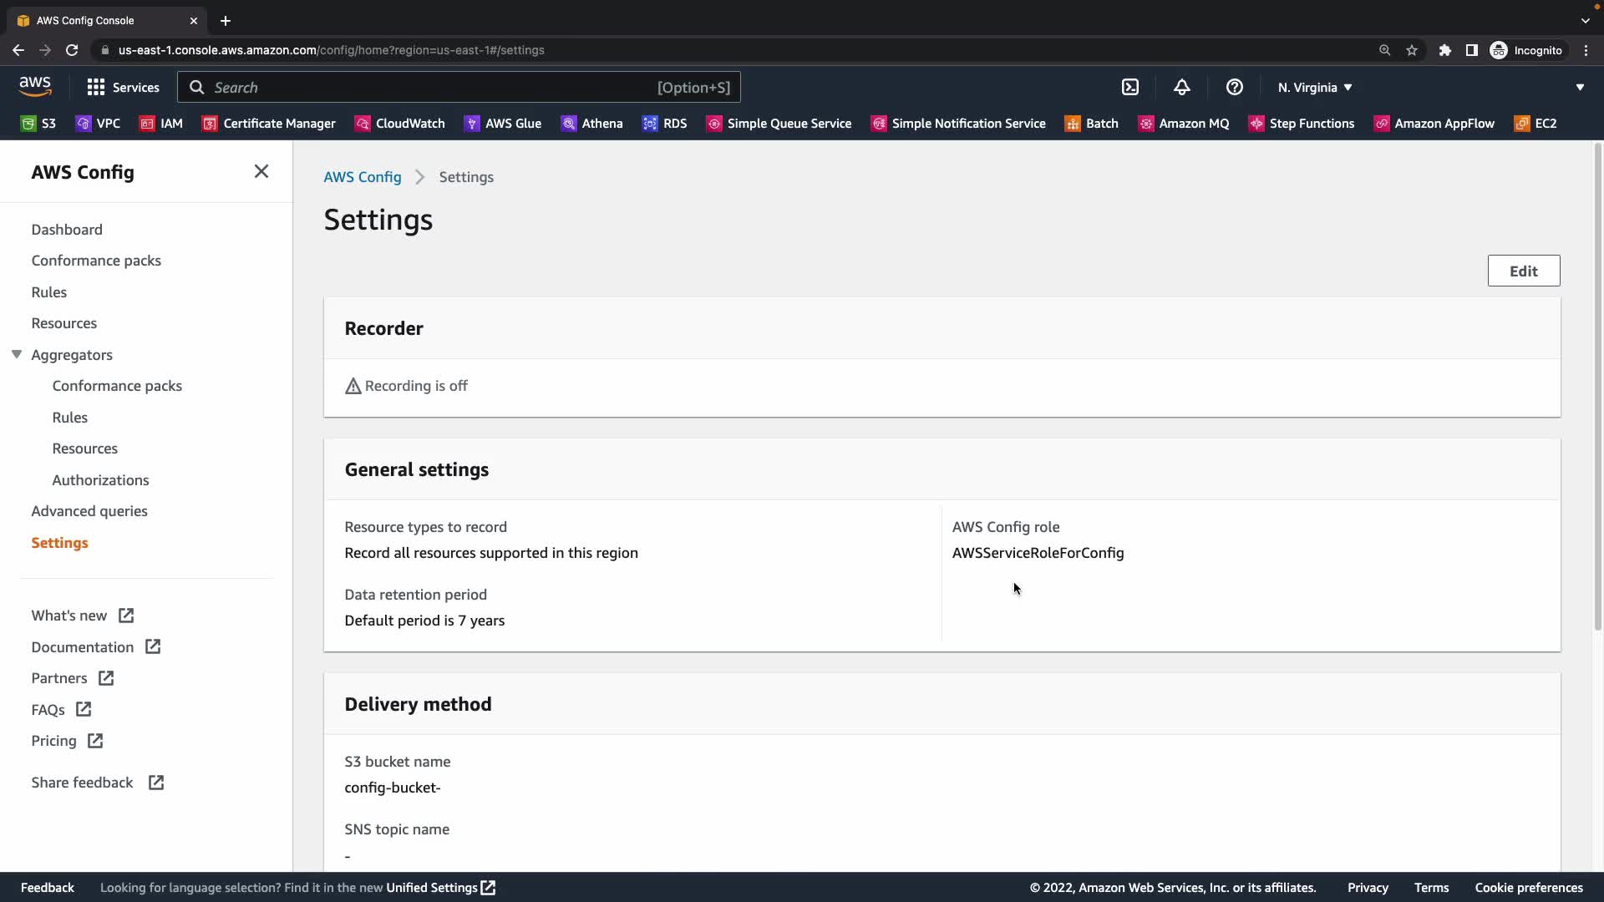Expand the account menu arrow at top right
The height and width of the screenshot is (902, 1604).
[1580, 87]
